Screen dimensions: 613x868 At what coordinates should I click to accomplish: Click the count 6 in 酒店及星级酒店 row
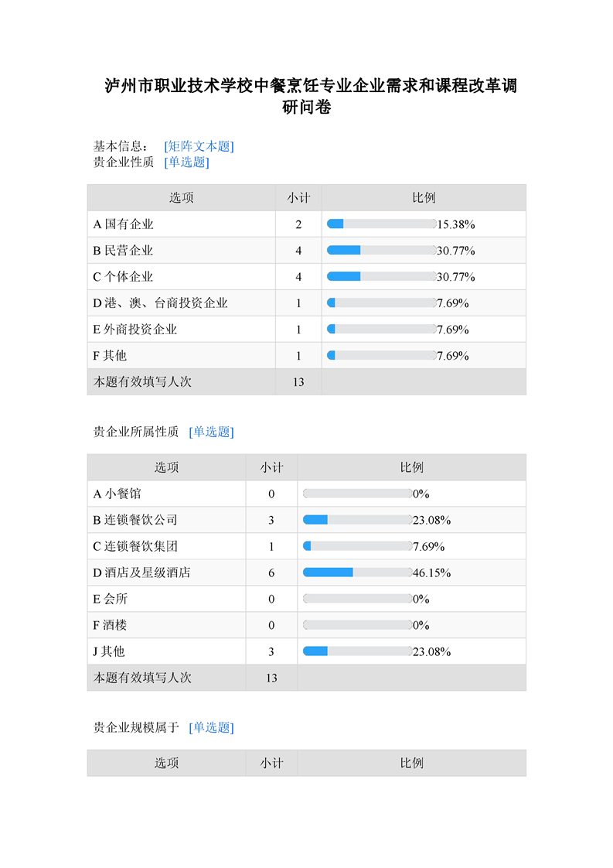click(271, 572)
